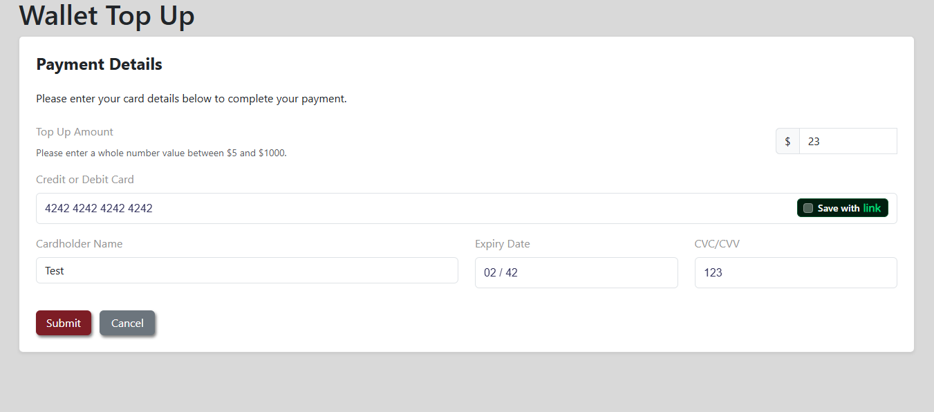Click the Payment Details heading
The image size is (934, 412).
pyautogui.click(x=99, y=64)
